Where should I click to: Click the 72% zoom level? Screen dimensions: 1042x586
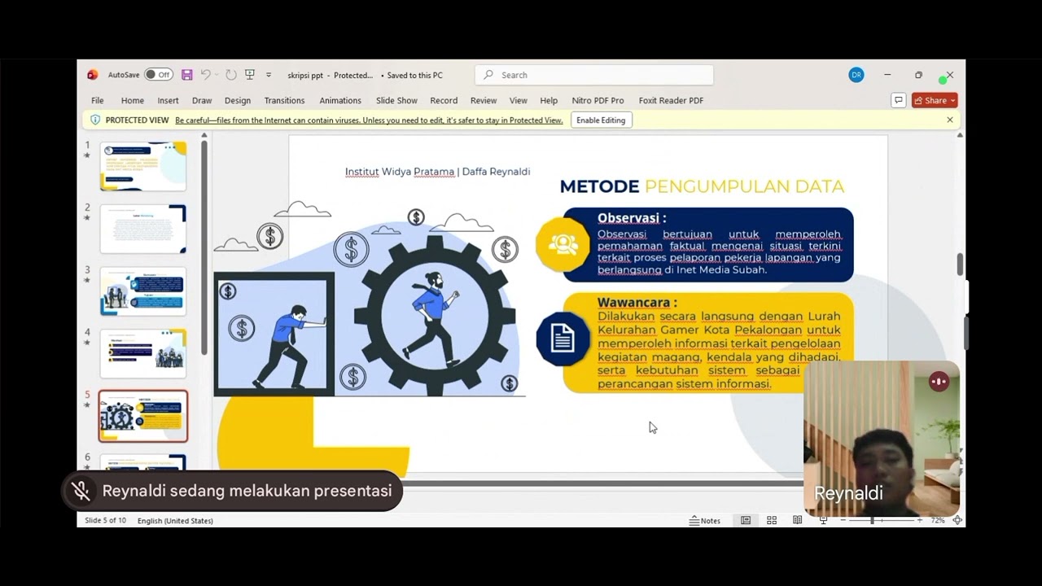pyautogui.click(x=937, y=520)
